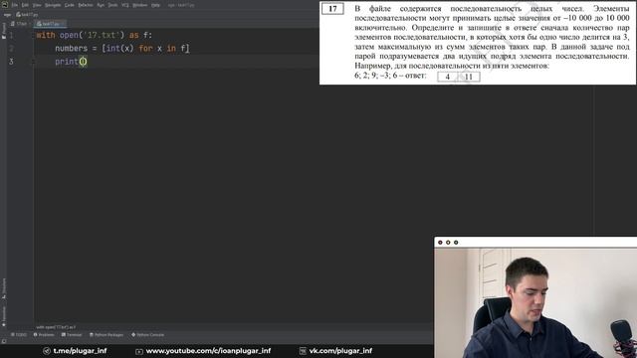Open the Run menu

101,5
